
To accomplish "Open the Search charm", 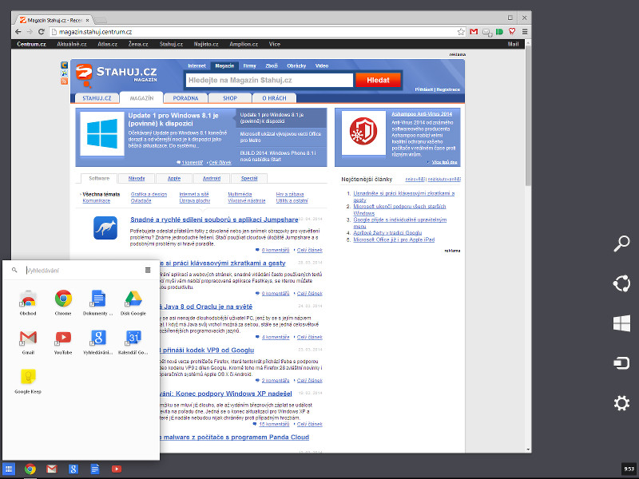I will pyautogui.click(x=621, y=243).
